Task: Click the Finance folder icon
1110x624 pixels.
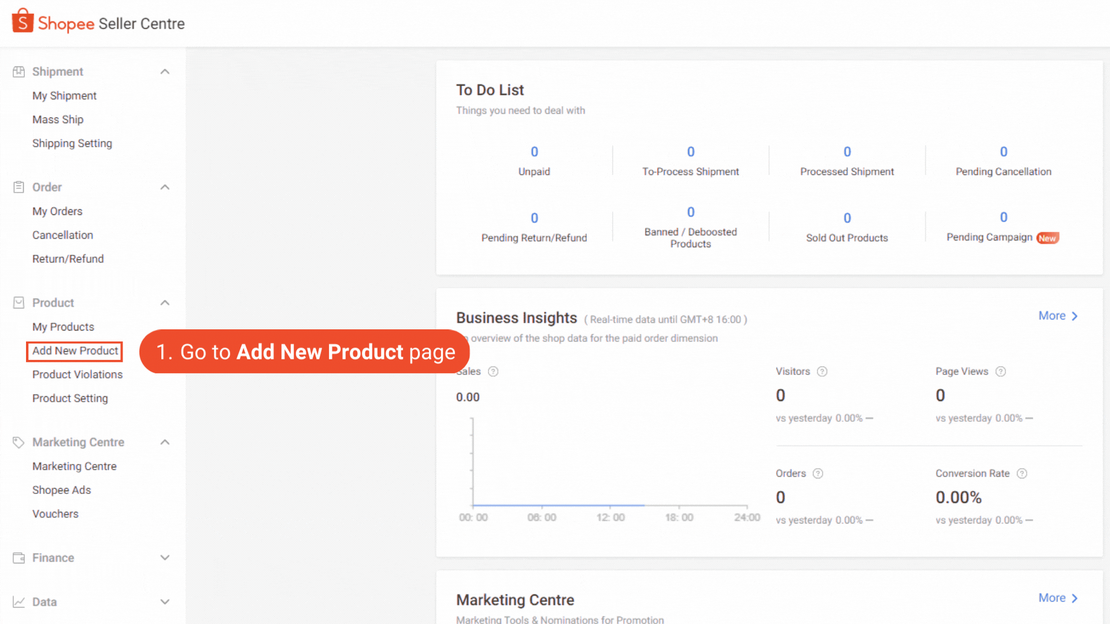Action: pyautogui.click(x=18, y=558)
